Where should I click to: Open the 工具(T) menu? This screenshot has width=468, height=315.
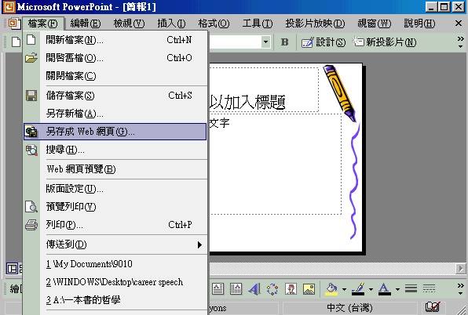coord(258,24)
